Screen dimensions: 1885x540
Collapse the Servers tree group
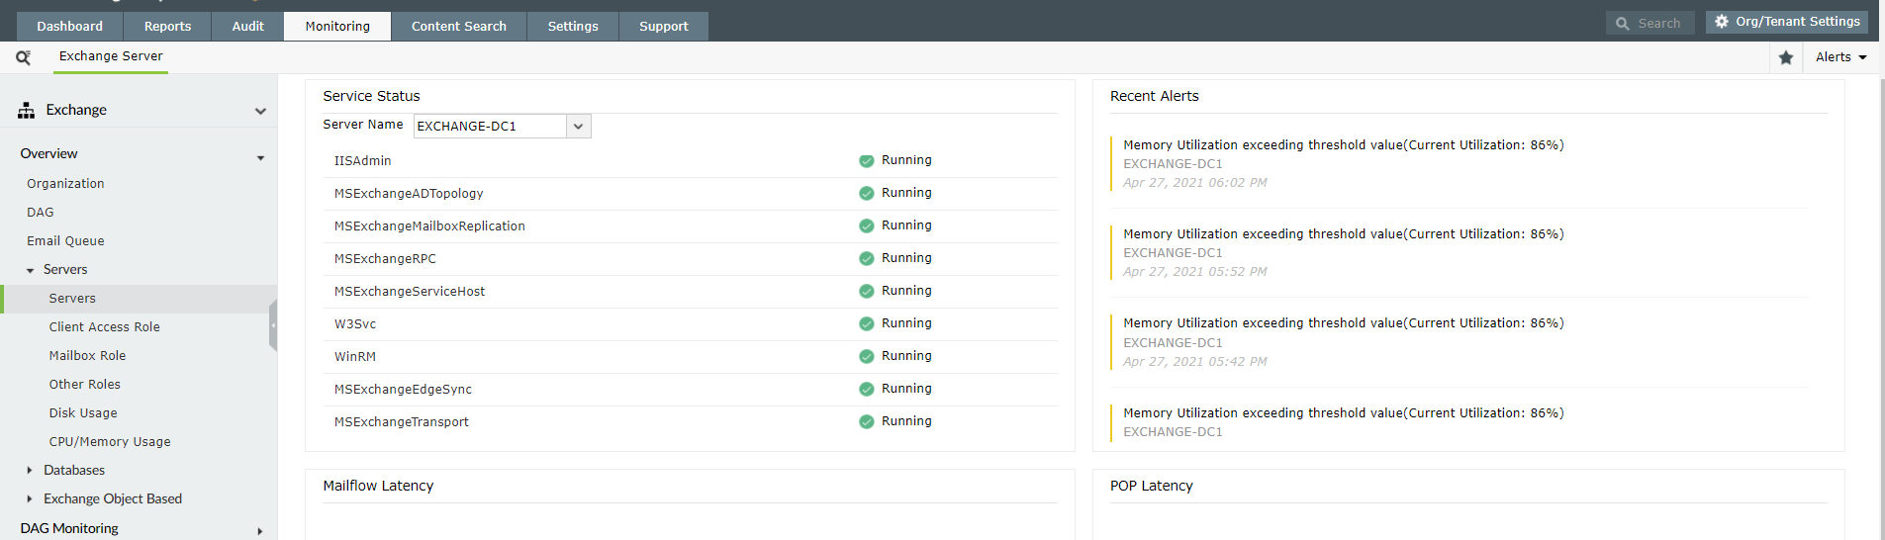pos(31,270)
